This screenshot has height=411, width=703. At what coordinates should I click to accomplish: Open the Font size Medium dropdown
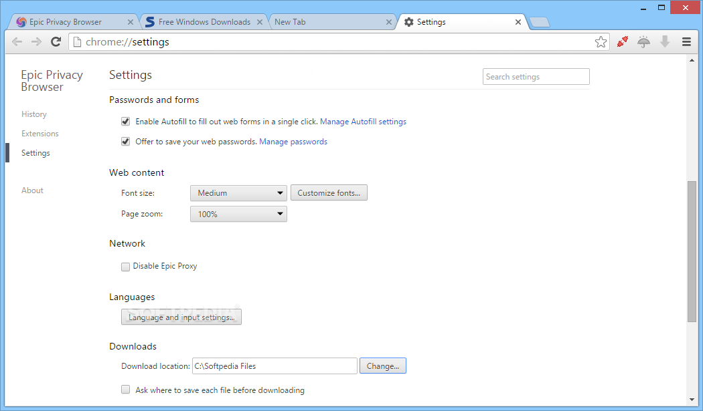point(238,193)
